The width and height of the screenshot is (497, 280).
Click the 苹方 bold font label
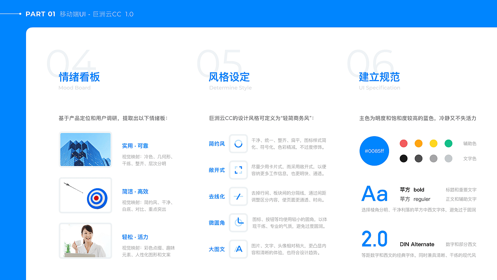point(412,190)
